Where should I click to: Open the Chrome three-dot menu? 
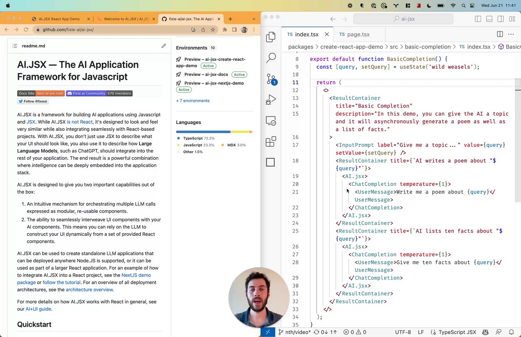click(x=254, y=30)
